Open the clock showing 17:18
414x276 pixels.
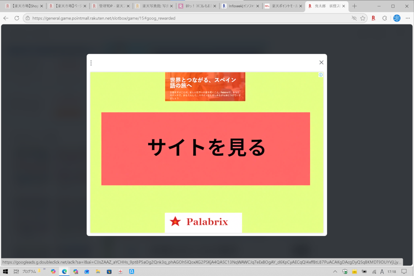(x=392, y=272)
